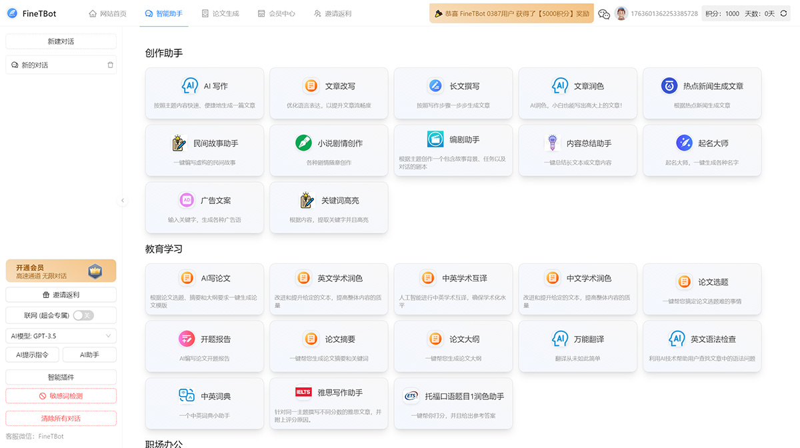800x448 pixels.
Task: Toggle the 敏感词检测 option
Action: (61, 395)
